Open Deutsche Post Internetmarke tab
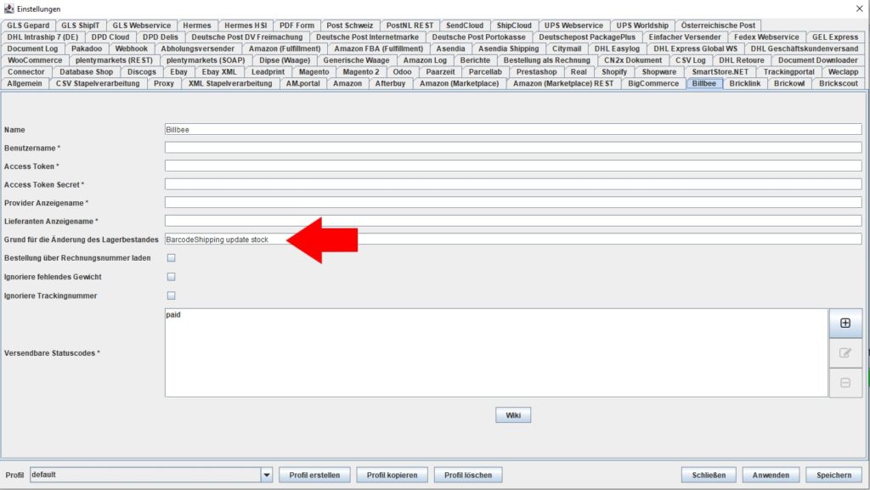The width and height of the screenshot is (870, 490). (x=367, y=37)
